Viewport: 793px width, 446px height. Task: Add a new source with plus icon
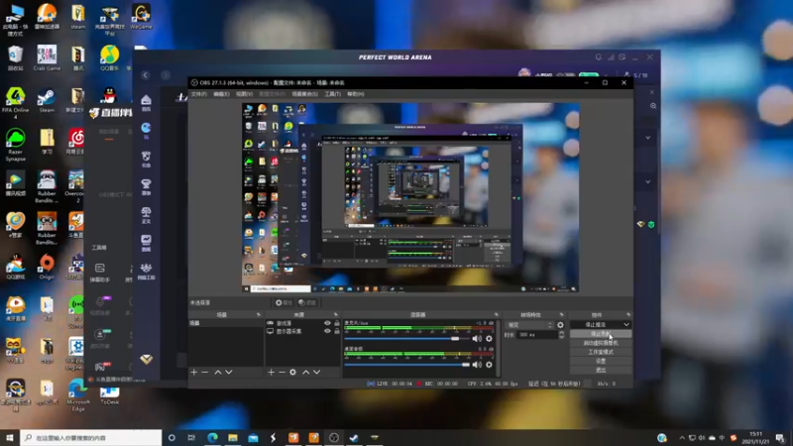coord(271,373)
